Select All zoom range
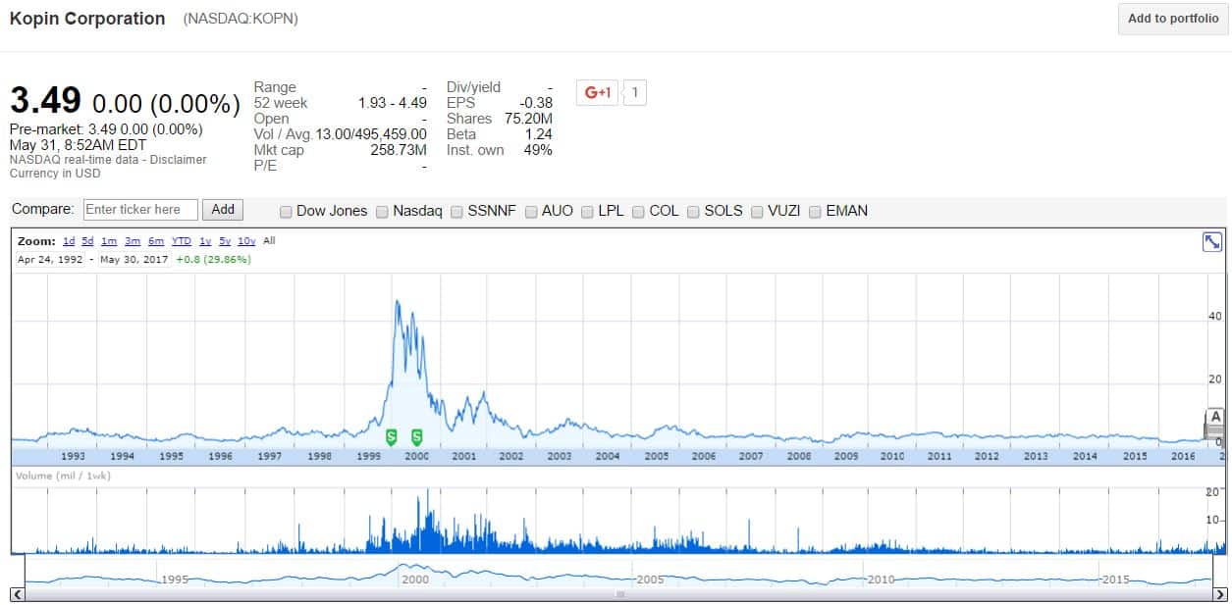Screen dimensions: 1232x605 [x=269, y=241]
